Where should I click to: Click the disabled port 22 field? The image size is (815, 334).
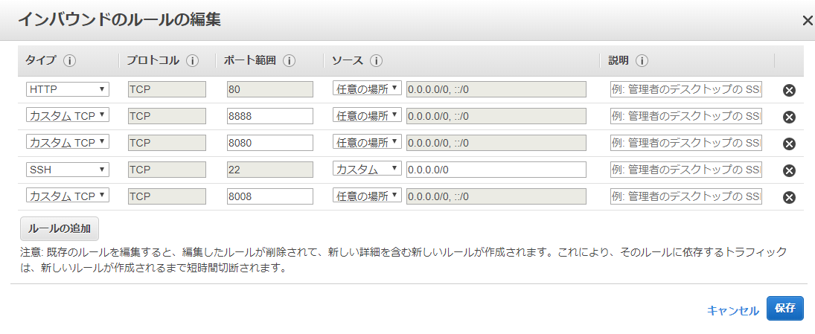click(x=269, y=170)
